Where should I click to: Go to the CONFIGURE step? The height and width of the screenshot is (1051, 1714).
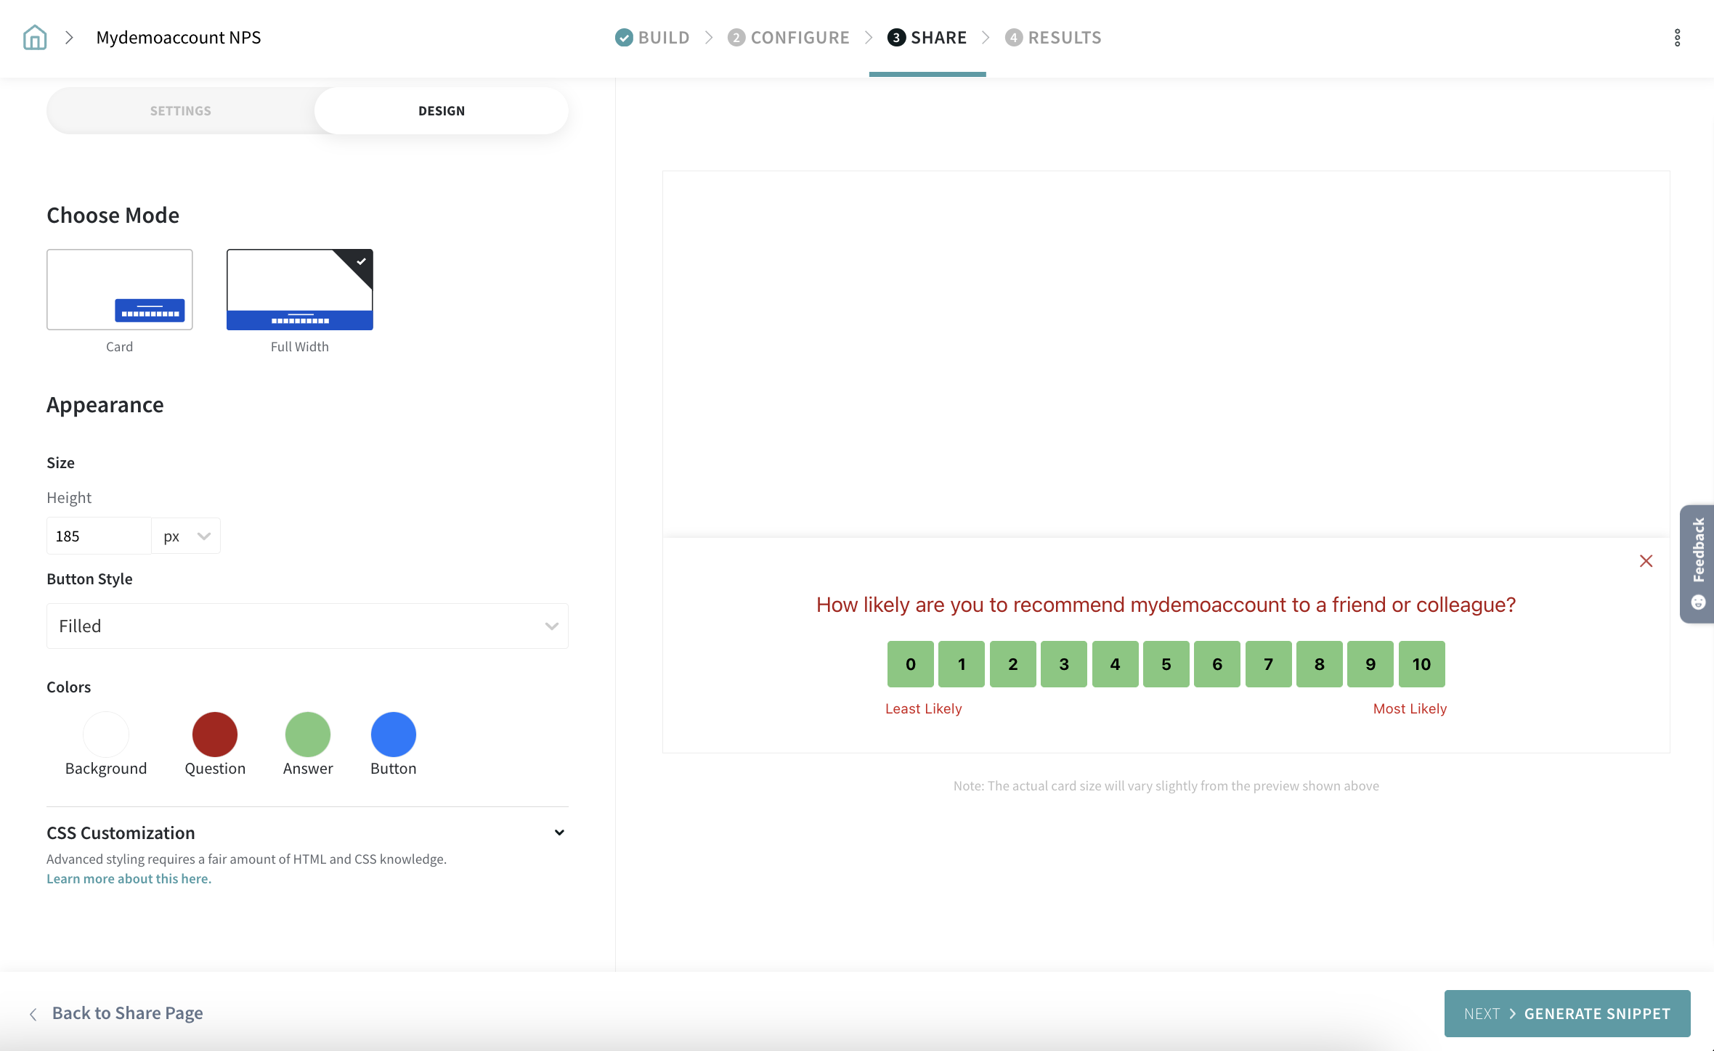(x=799, y=38)
